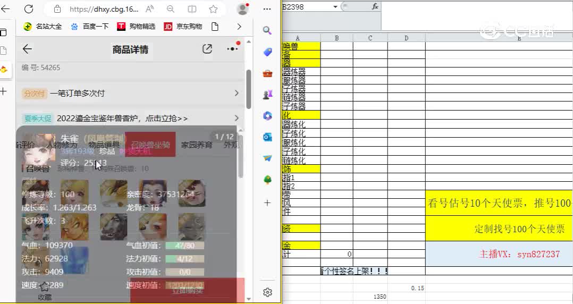Click the Excel Name Box showing B2398
573x304 pixels.
coord(307,6)
